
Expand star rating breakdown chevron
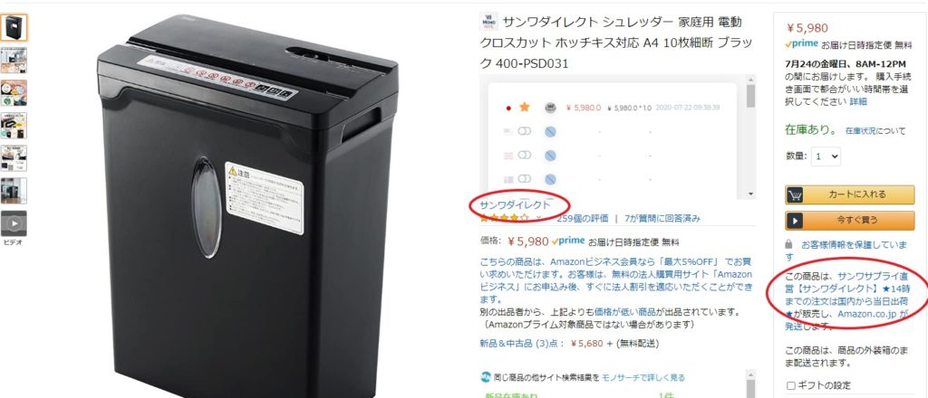(538, 218)
